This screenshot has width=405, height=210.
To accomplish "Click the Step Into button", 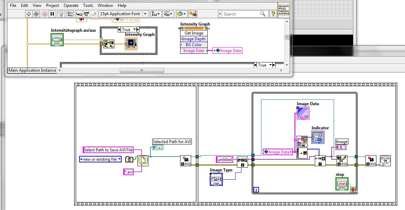I will tap(79, 14).
